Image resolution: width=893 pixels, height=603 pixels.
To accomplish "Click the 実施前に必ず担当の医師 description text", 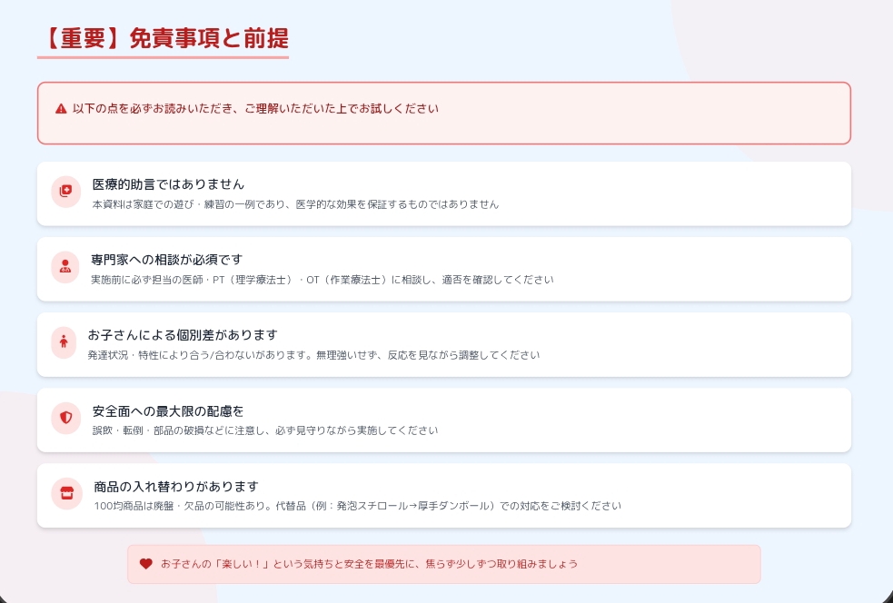I will pyautogui.click(x=322, y=280).
